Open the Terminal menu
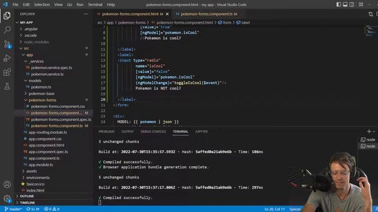 pyautogui.click(x=95, y=5)
